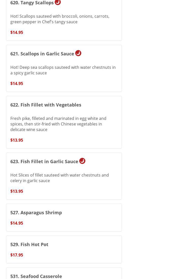Open 622. Fish Fillet with Vegetables title
Screen dimensions: 195x279
tap(46, 105)
